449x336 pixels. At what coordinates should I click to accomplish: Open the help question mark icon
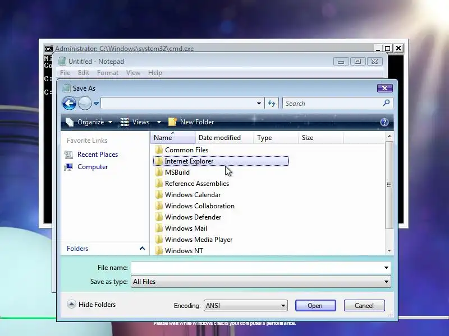tap(384, 122)
